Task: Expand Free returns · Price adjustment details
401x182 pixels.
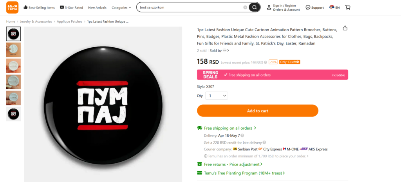Action: point(233,164)
